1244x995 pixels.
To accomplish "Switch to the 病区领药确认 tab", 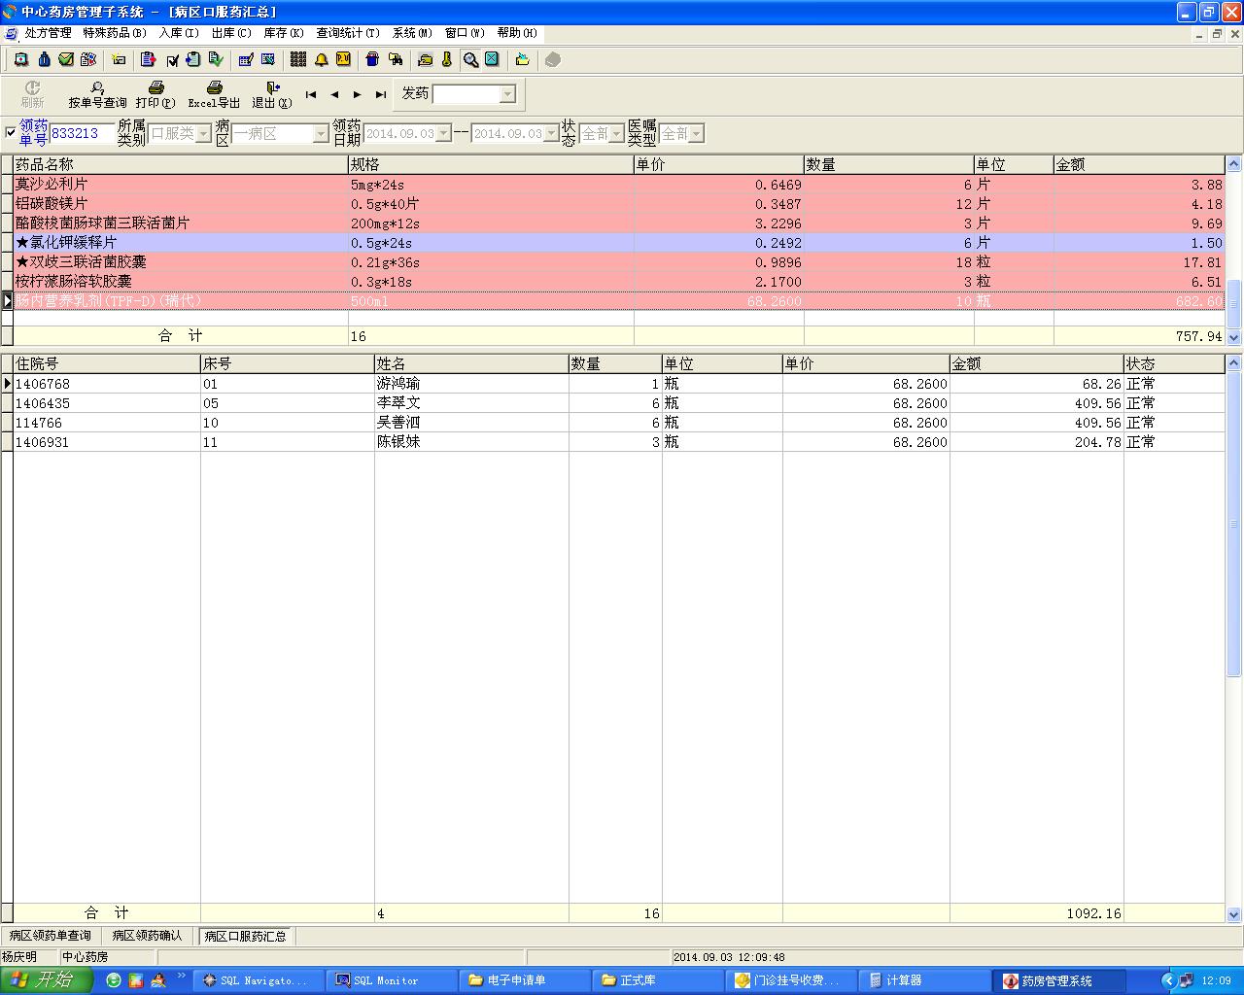I will (x=147, y=936).
